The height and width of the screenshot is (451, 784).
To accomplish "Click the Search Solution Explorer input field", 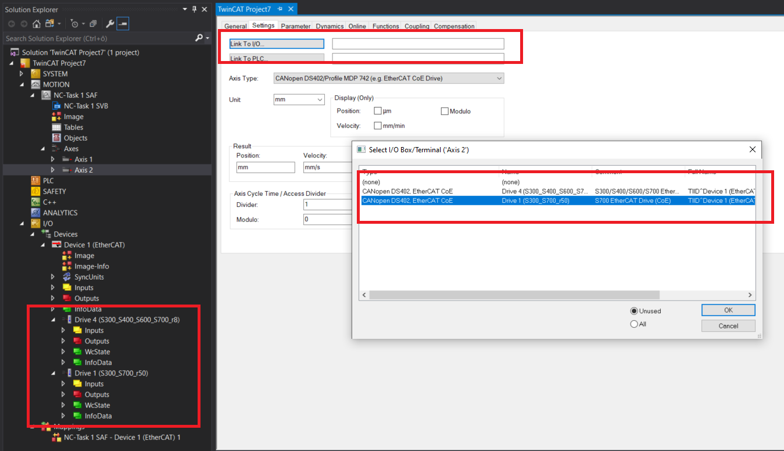I will point(99,38).
